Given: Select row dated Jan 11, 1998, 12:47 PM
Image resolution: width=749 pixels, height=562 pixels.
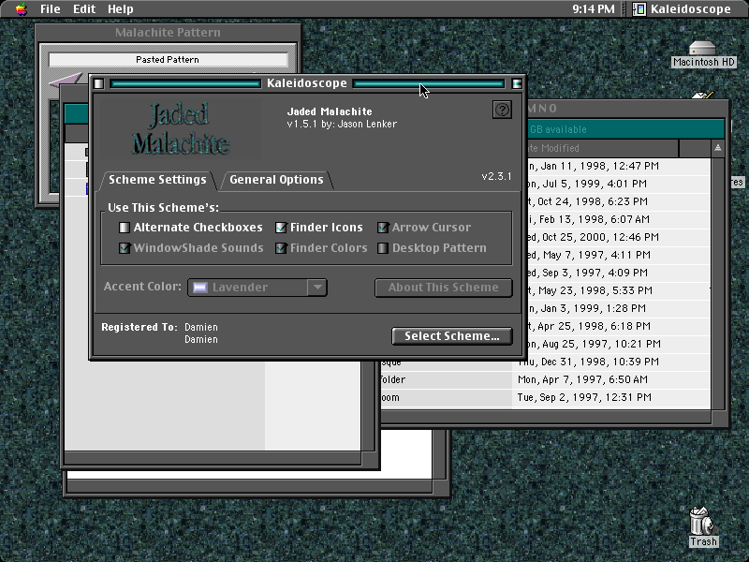Looking at the screenshot, I should coord(619,166).
